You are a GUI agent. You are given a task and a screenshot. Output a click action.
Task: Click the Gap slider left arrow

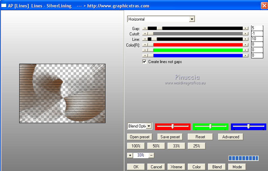(145, 28)
